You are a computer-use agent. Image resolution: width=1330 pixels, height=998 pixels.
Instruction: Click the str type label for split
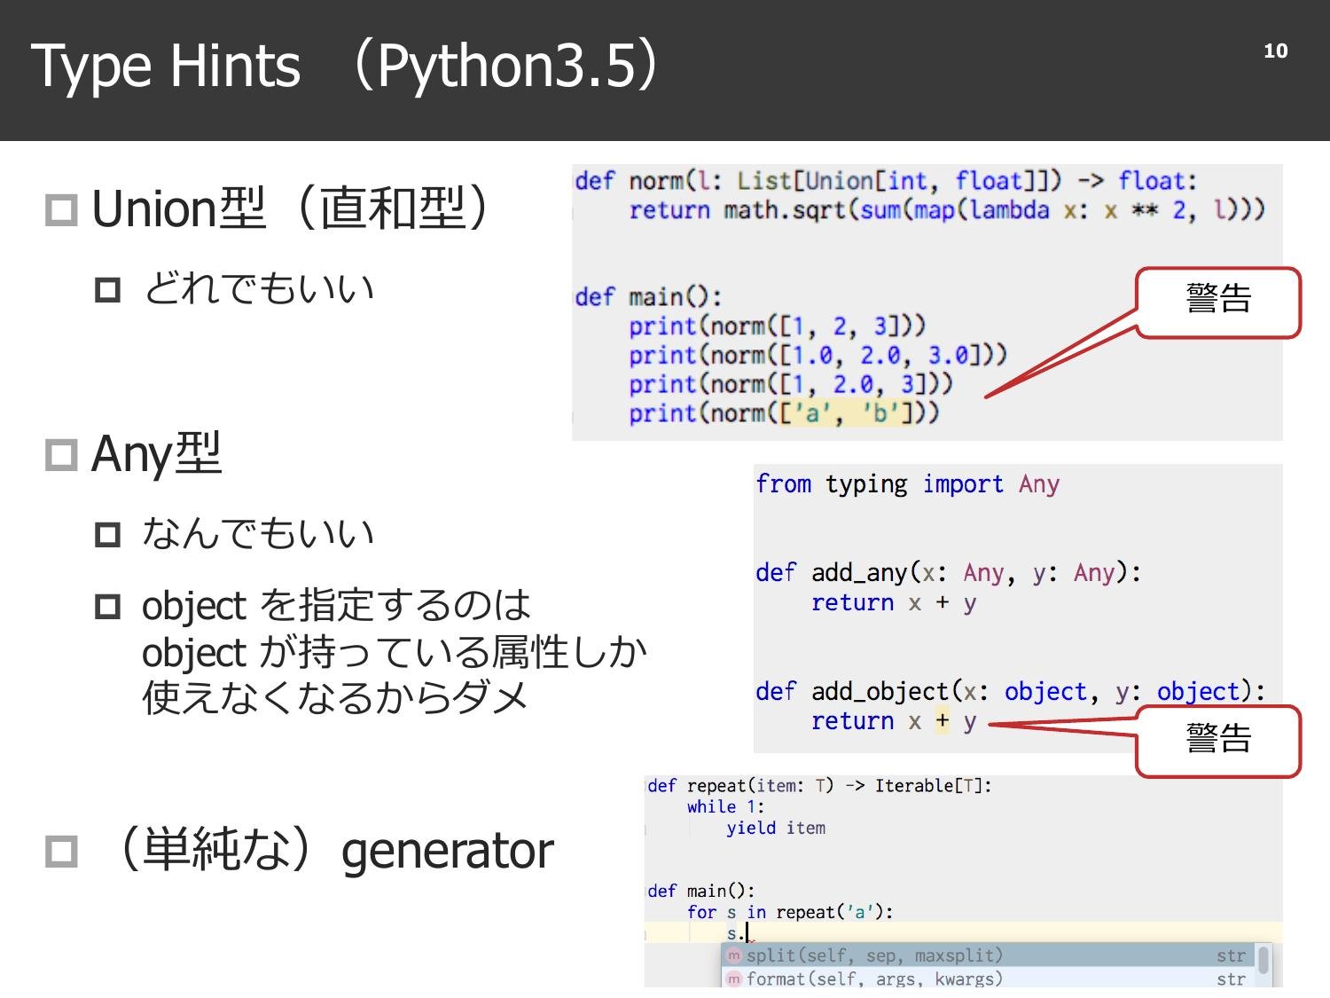[1232, 955]
